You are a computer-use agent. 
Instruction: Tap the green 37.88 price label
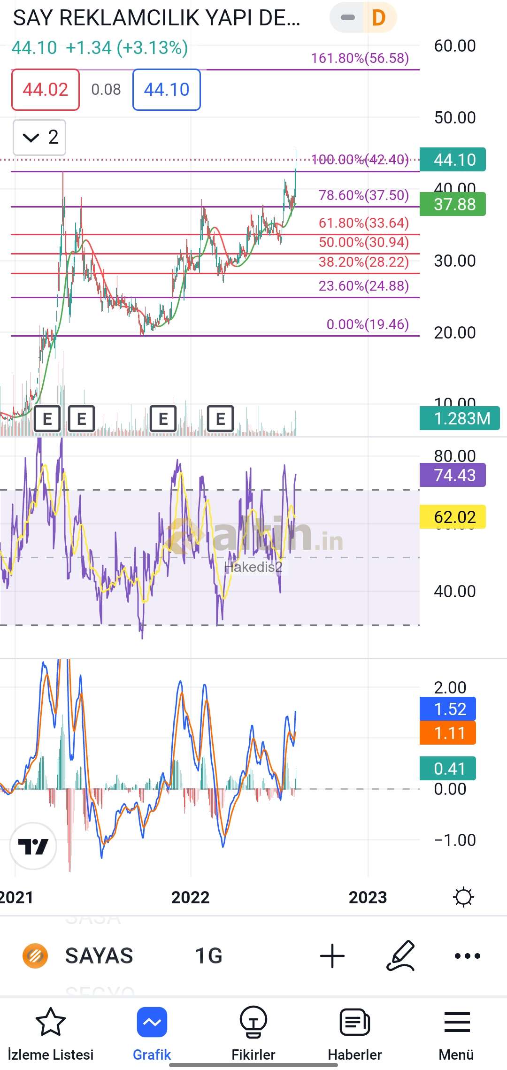click(453, 204)
